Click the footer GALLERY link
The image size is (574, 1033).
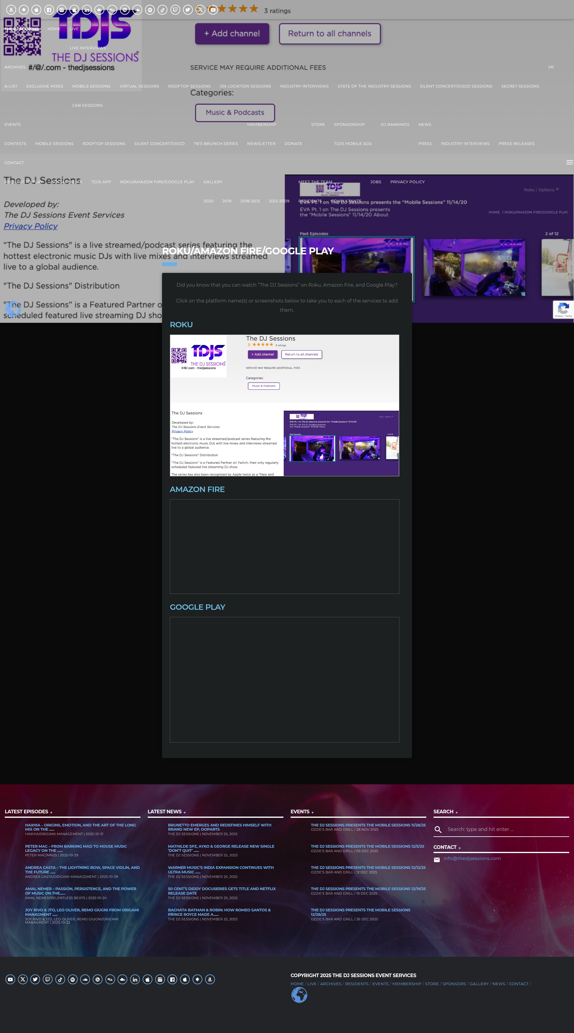[x=479, y=984]
